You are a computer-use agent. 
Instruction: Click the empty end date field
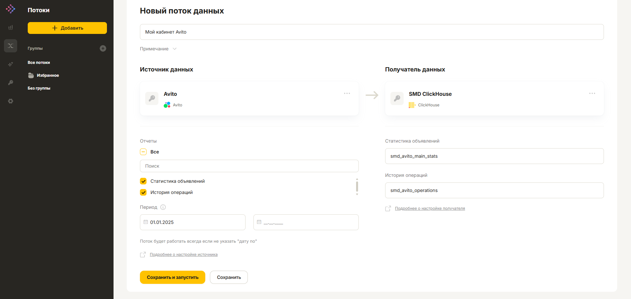pyautogui.click(x=306, y=222)
